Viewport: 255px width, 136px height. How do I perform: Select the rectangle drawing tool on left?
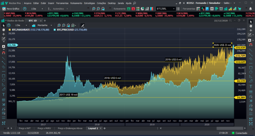click(x=4, y=76)
